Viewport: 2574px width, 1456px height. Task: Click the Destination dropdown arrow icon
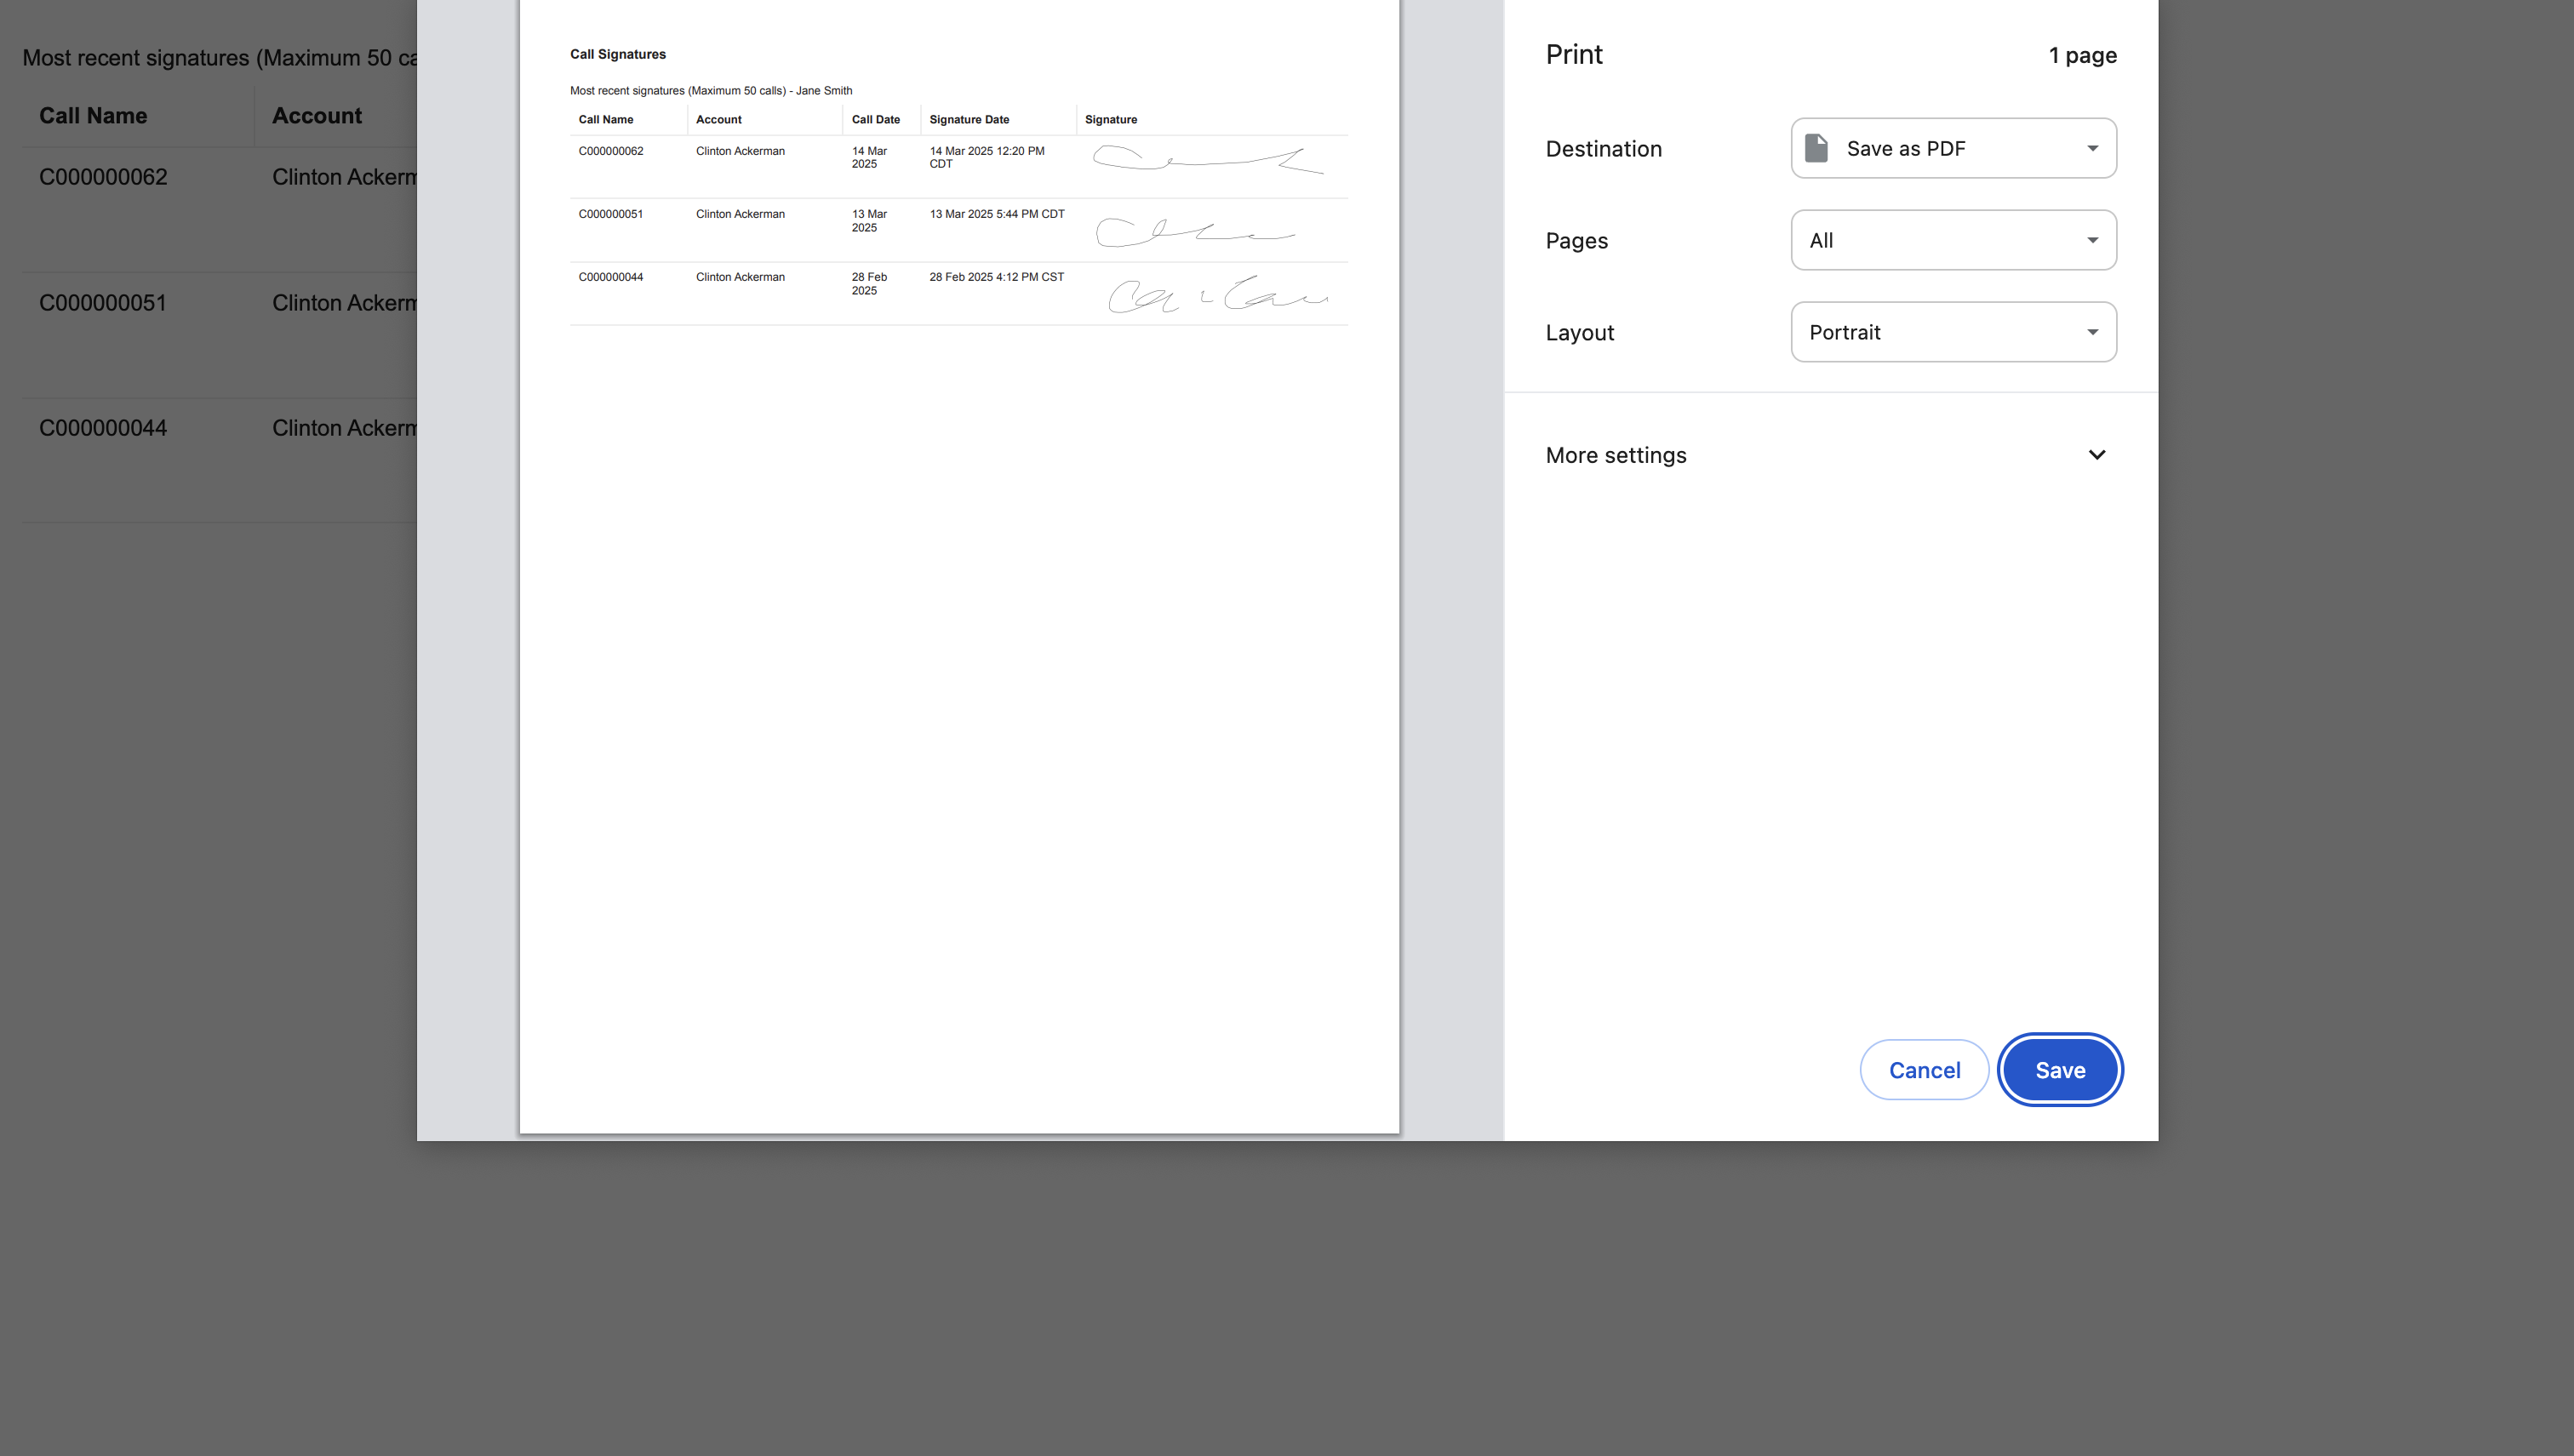click(x=2091, y=148)
